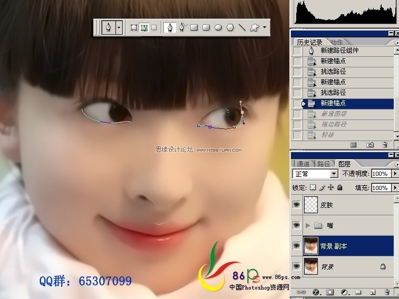Toggle lock transparent pixels
Image resolution: width=399 pixels, height=299 pixels.
pos(313,187)
